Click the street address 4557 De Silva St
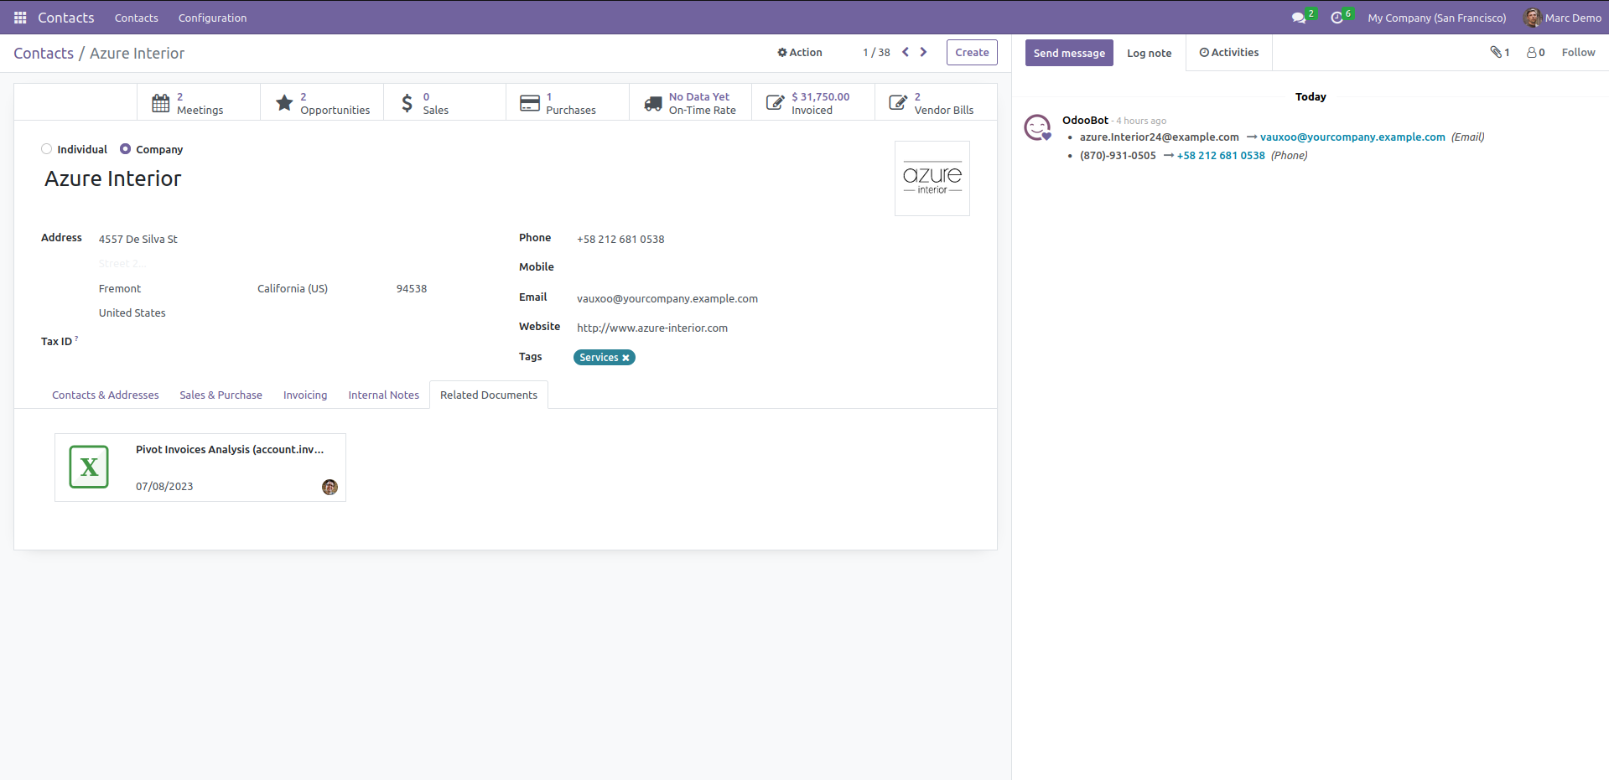This screenshot has height=780, width=1609. 138,240
